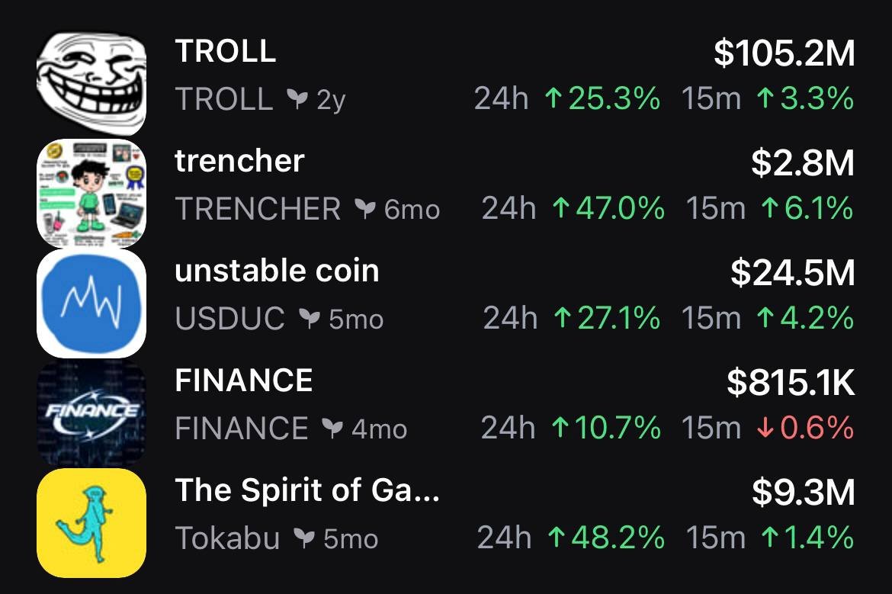This screenshot has height=594, width=892.
Task: Tap the FINANCE dark logo icon
Action: (91, 413)
